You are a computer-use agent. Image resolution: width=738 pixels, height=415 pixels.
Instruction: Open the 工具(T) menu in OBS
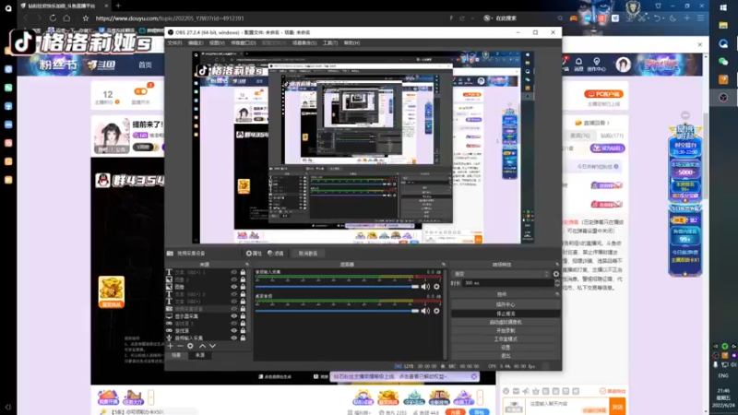(330, 42)
